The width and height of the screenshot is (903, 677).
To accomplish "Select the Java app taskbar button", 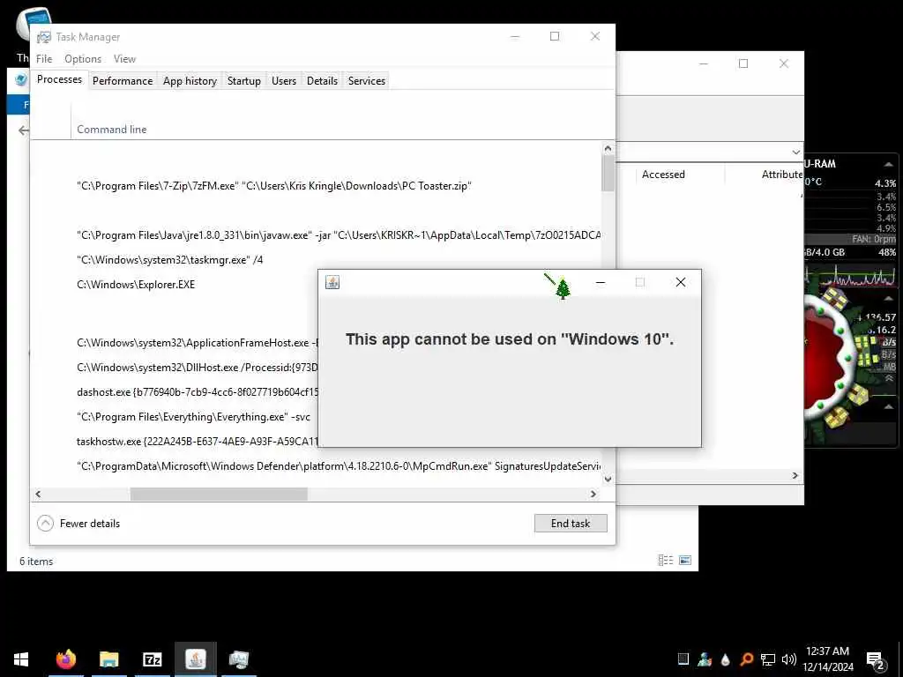I will [196, 659].
